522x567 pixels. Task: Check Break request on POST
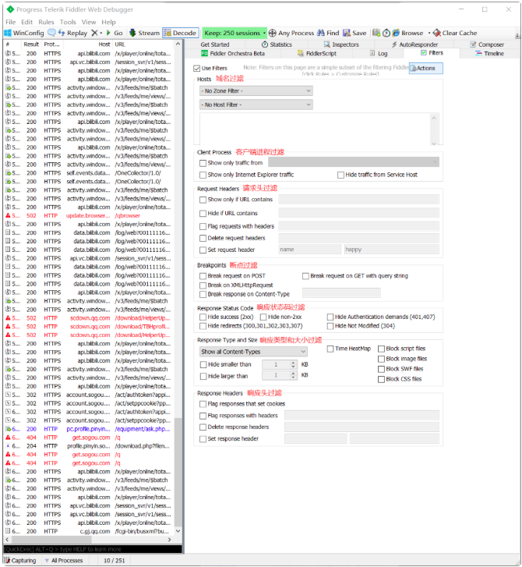203,276
